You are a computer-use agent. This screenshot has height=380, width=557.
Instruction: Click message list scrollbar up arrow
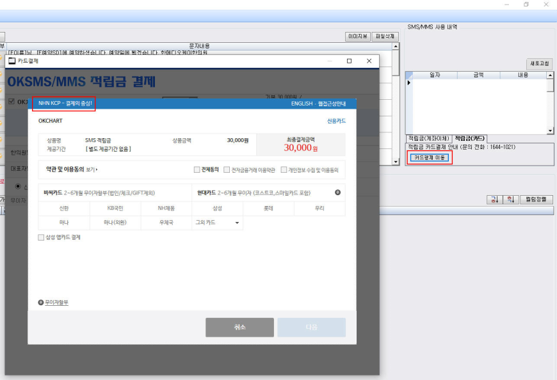point(396,47)
